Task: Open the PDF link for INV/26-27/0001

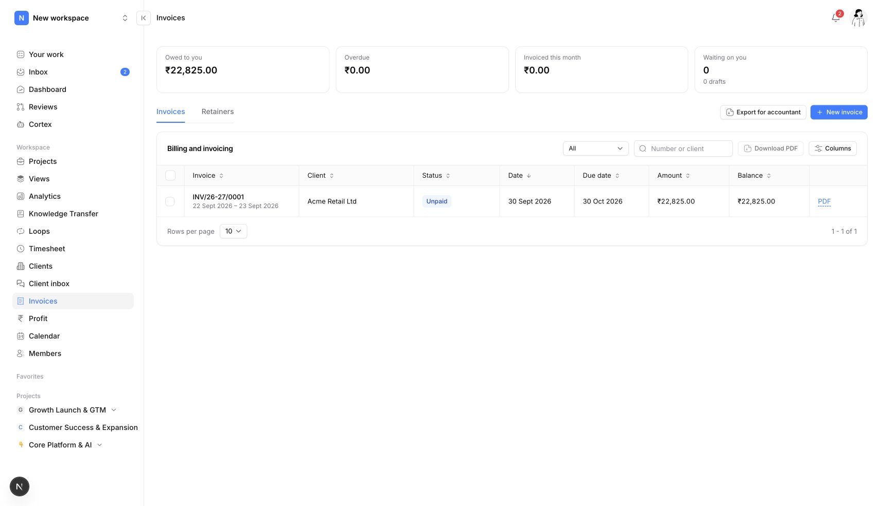Action: [824, 201]
